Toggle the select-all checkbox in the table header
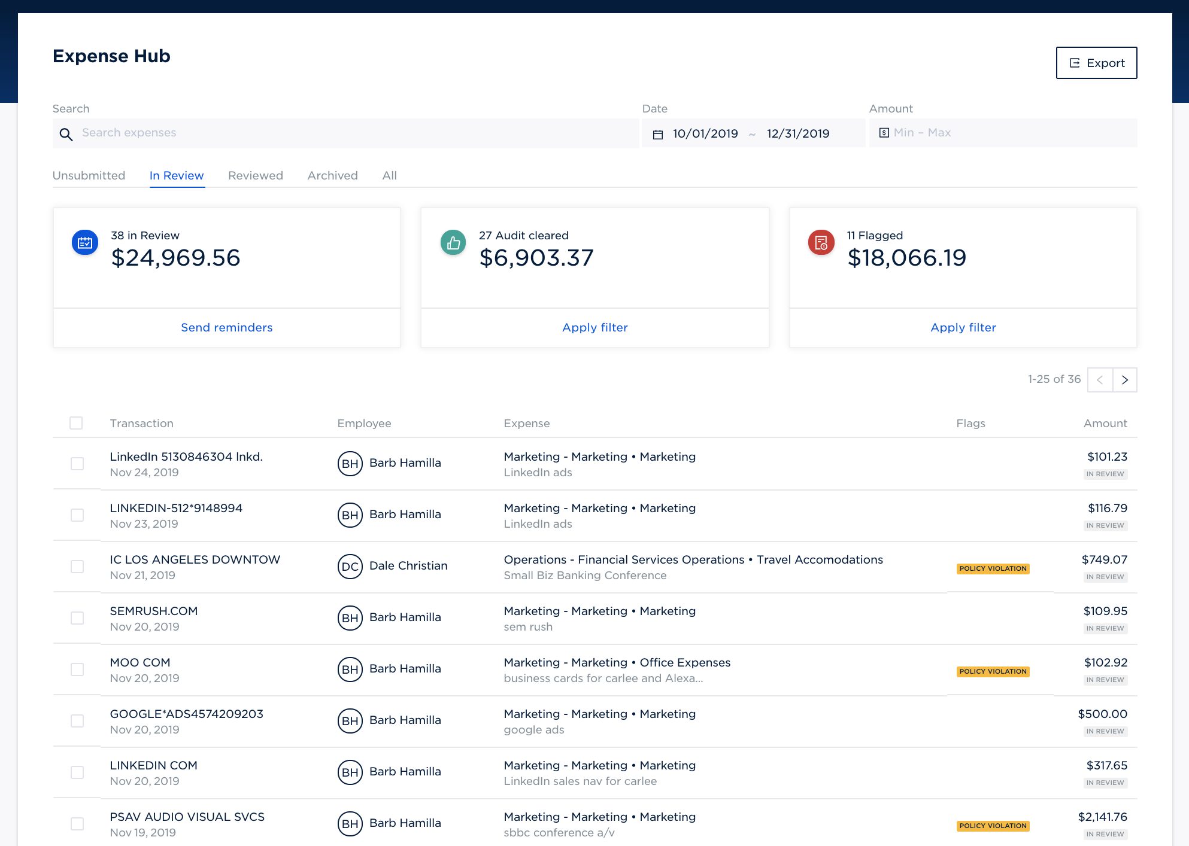The height and width of the screenshot is (846, 1189). point(76,423)
